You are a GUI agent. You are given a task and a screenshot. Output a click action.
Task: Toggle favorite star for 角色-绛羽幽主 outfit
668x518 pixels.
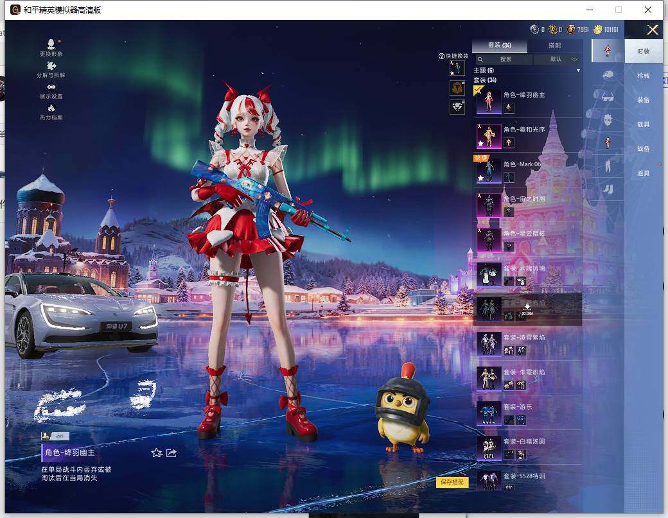[155, 453]
